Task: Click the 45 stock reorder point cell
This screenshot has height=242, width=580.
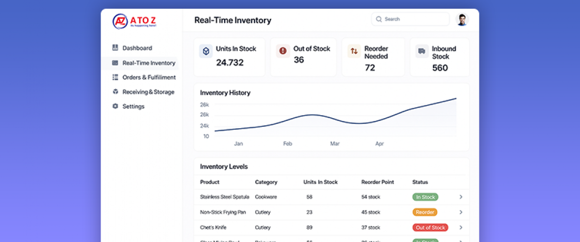Action: point(371,212)
